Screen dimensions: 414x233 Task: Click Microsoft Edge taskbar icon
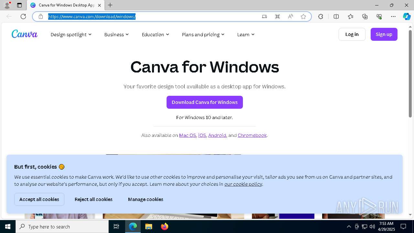tap(133, 227)
